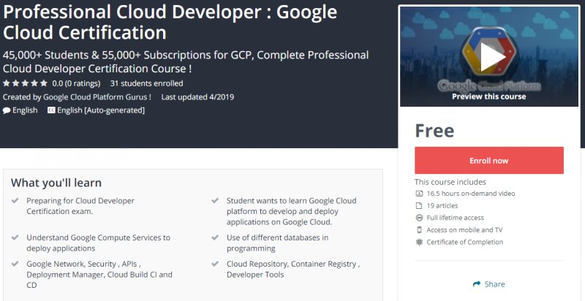Click 'Access on mobile and TV' text
Viewport: 585px width, 301px height.
tap(464, 230)
